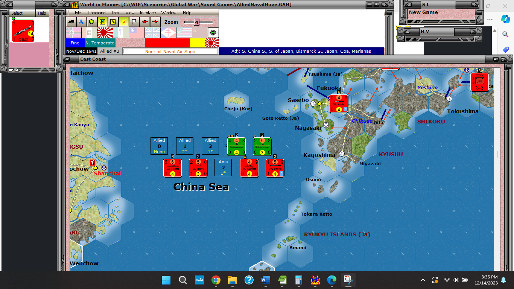Viewport: 514px width, 289px height.
Task: Select the red 3-3 land unit near Tokushima
Action: tap(479, 82)
